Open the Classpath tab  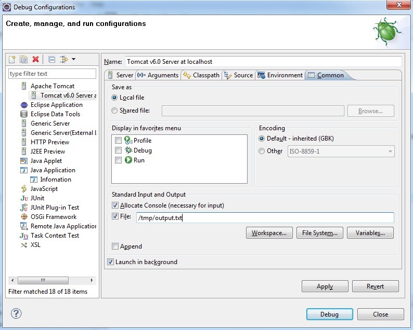(x=201, y=75)
